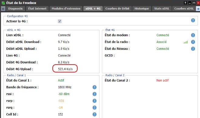The image size is (200, 118).
Task: Open help icon for rssi value
Action: (x=94, y=94)
